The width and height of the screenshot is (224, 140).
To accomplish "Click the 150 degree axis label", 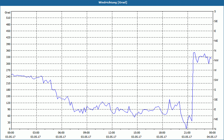I will 8,96.
